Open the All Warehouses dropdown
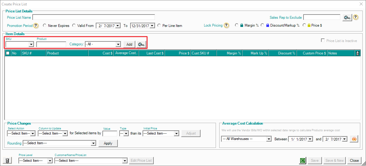The height and width of the screenshot is (166, 366). (268, 139)
